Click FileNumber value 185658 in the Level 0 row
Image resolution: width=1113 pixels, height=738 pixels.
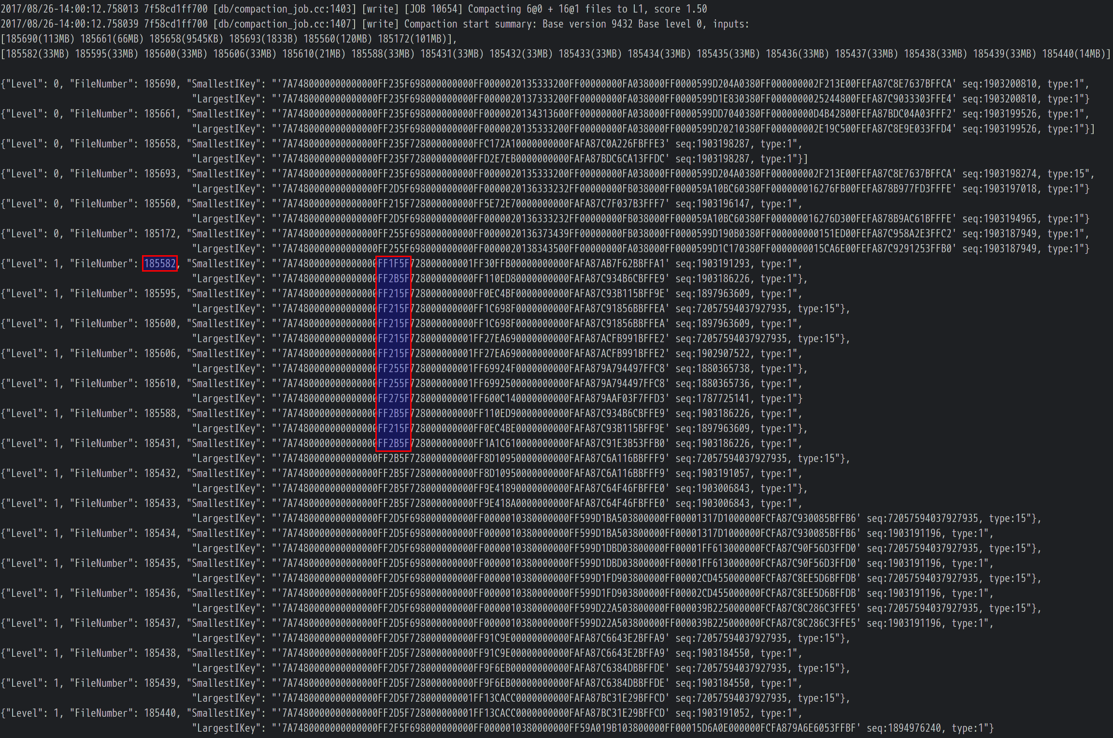tap(160, 144)
